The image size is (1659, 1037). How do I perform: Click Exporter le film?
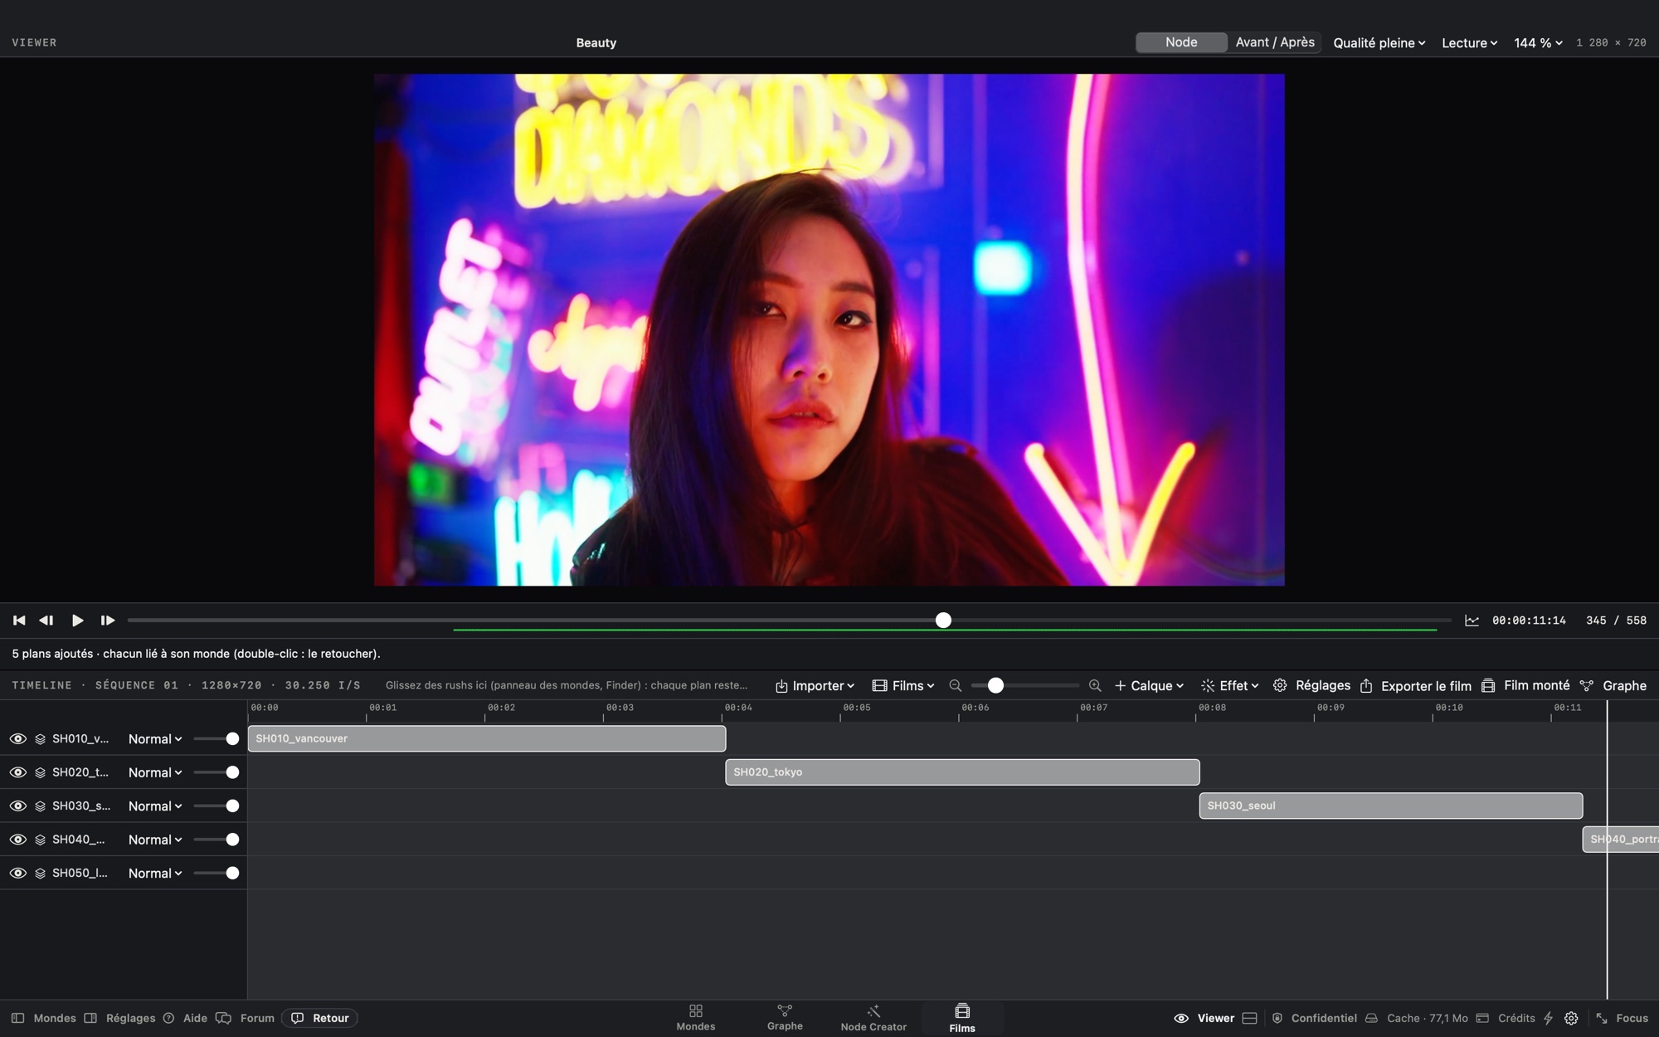pyautogui.click(x=1416, y=686)
